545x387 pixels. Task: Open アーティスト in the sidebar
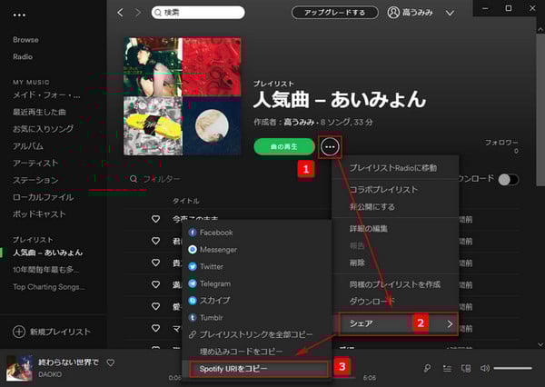click(35, 164)
